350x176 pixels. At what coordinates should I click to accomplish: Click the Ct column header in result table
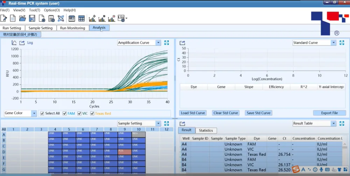click(x=284, y=139)
